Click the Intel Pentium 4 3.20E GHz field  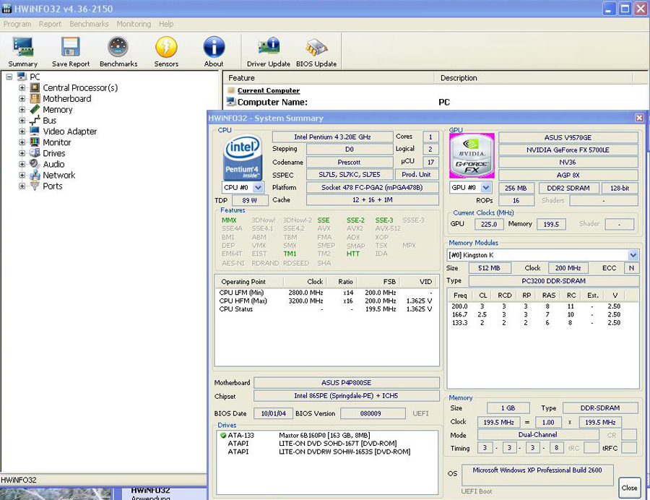click(332, 137)
